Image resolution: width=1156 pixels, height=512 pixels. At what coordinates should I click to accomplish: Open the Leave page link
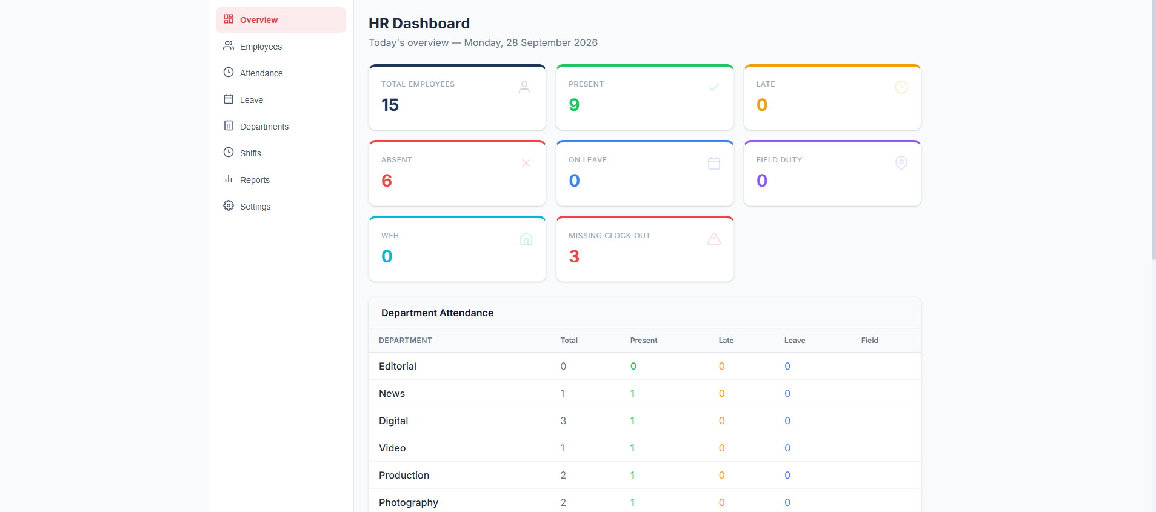(281, 100)
